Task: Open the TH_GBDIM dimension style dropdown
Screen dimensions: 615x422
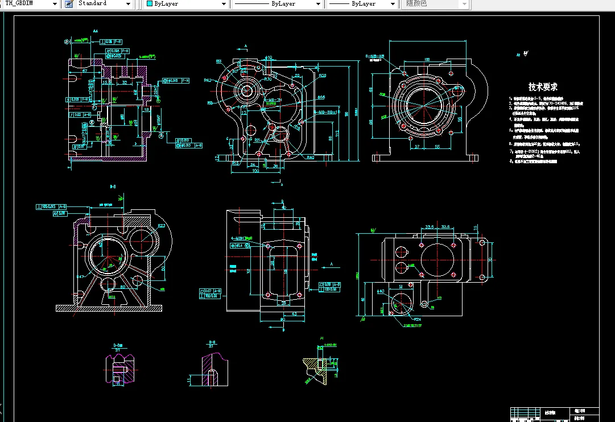Action: 55,3
